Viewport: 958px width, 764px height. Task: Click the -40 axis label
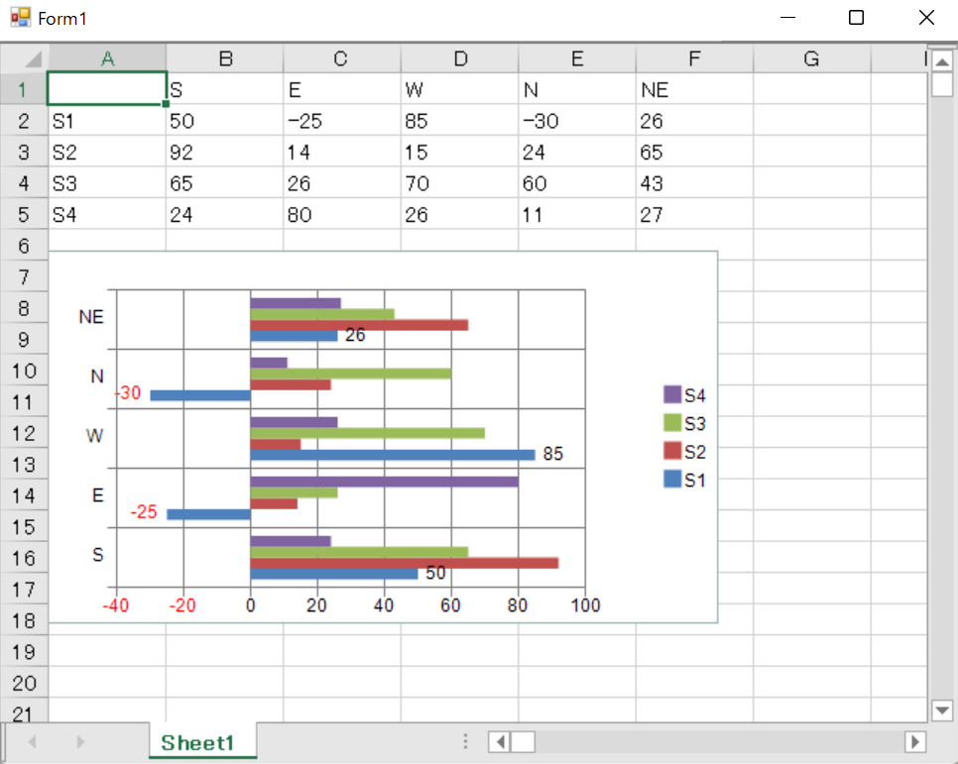[115, 605]
